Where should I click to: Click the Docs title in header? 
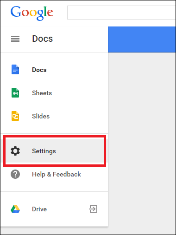(43, 39)
